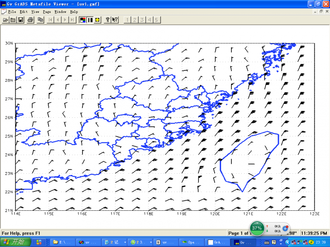The image size is (330, 247).
Task: Click the Save (floppy disk) toolbar icon
Action: pyautogui.click(x=20, y=20)
